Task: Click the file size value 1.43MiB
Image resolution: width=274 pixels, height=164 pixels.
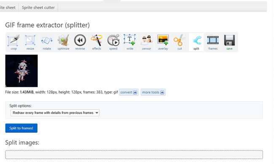Action: pyautogui.click(x=27, y=92)
